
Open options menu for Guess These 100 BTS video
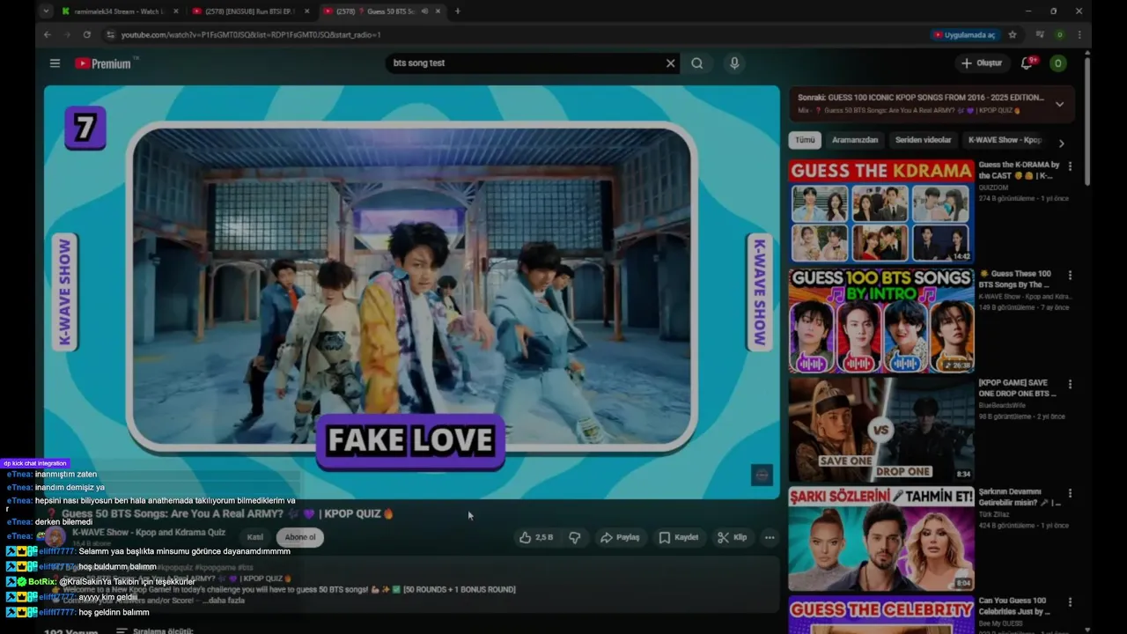coord(1070,275)
